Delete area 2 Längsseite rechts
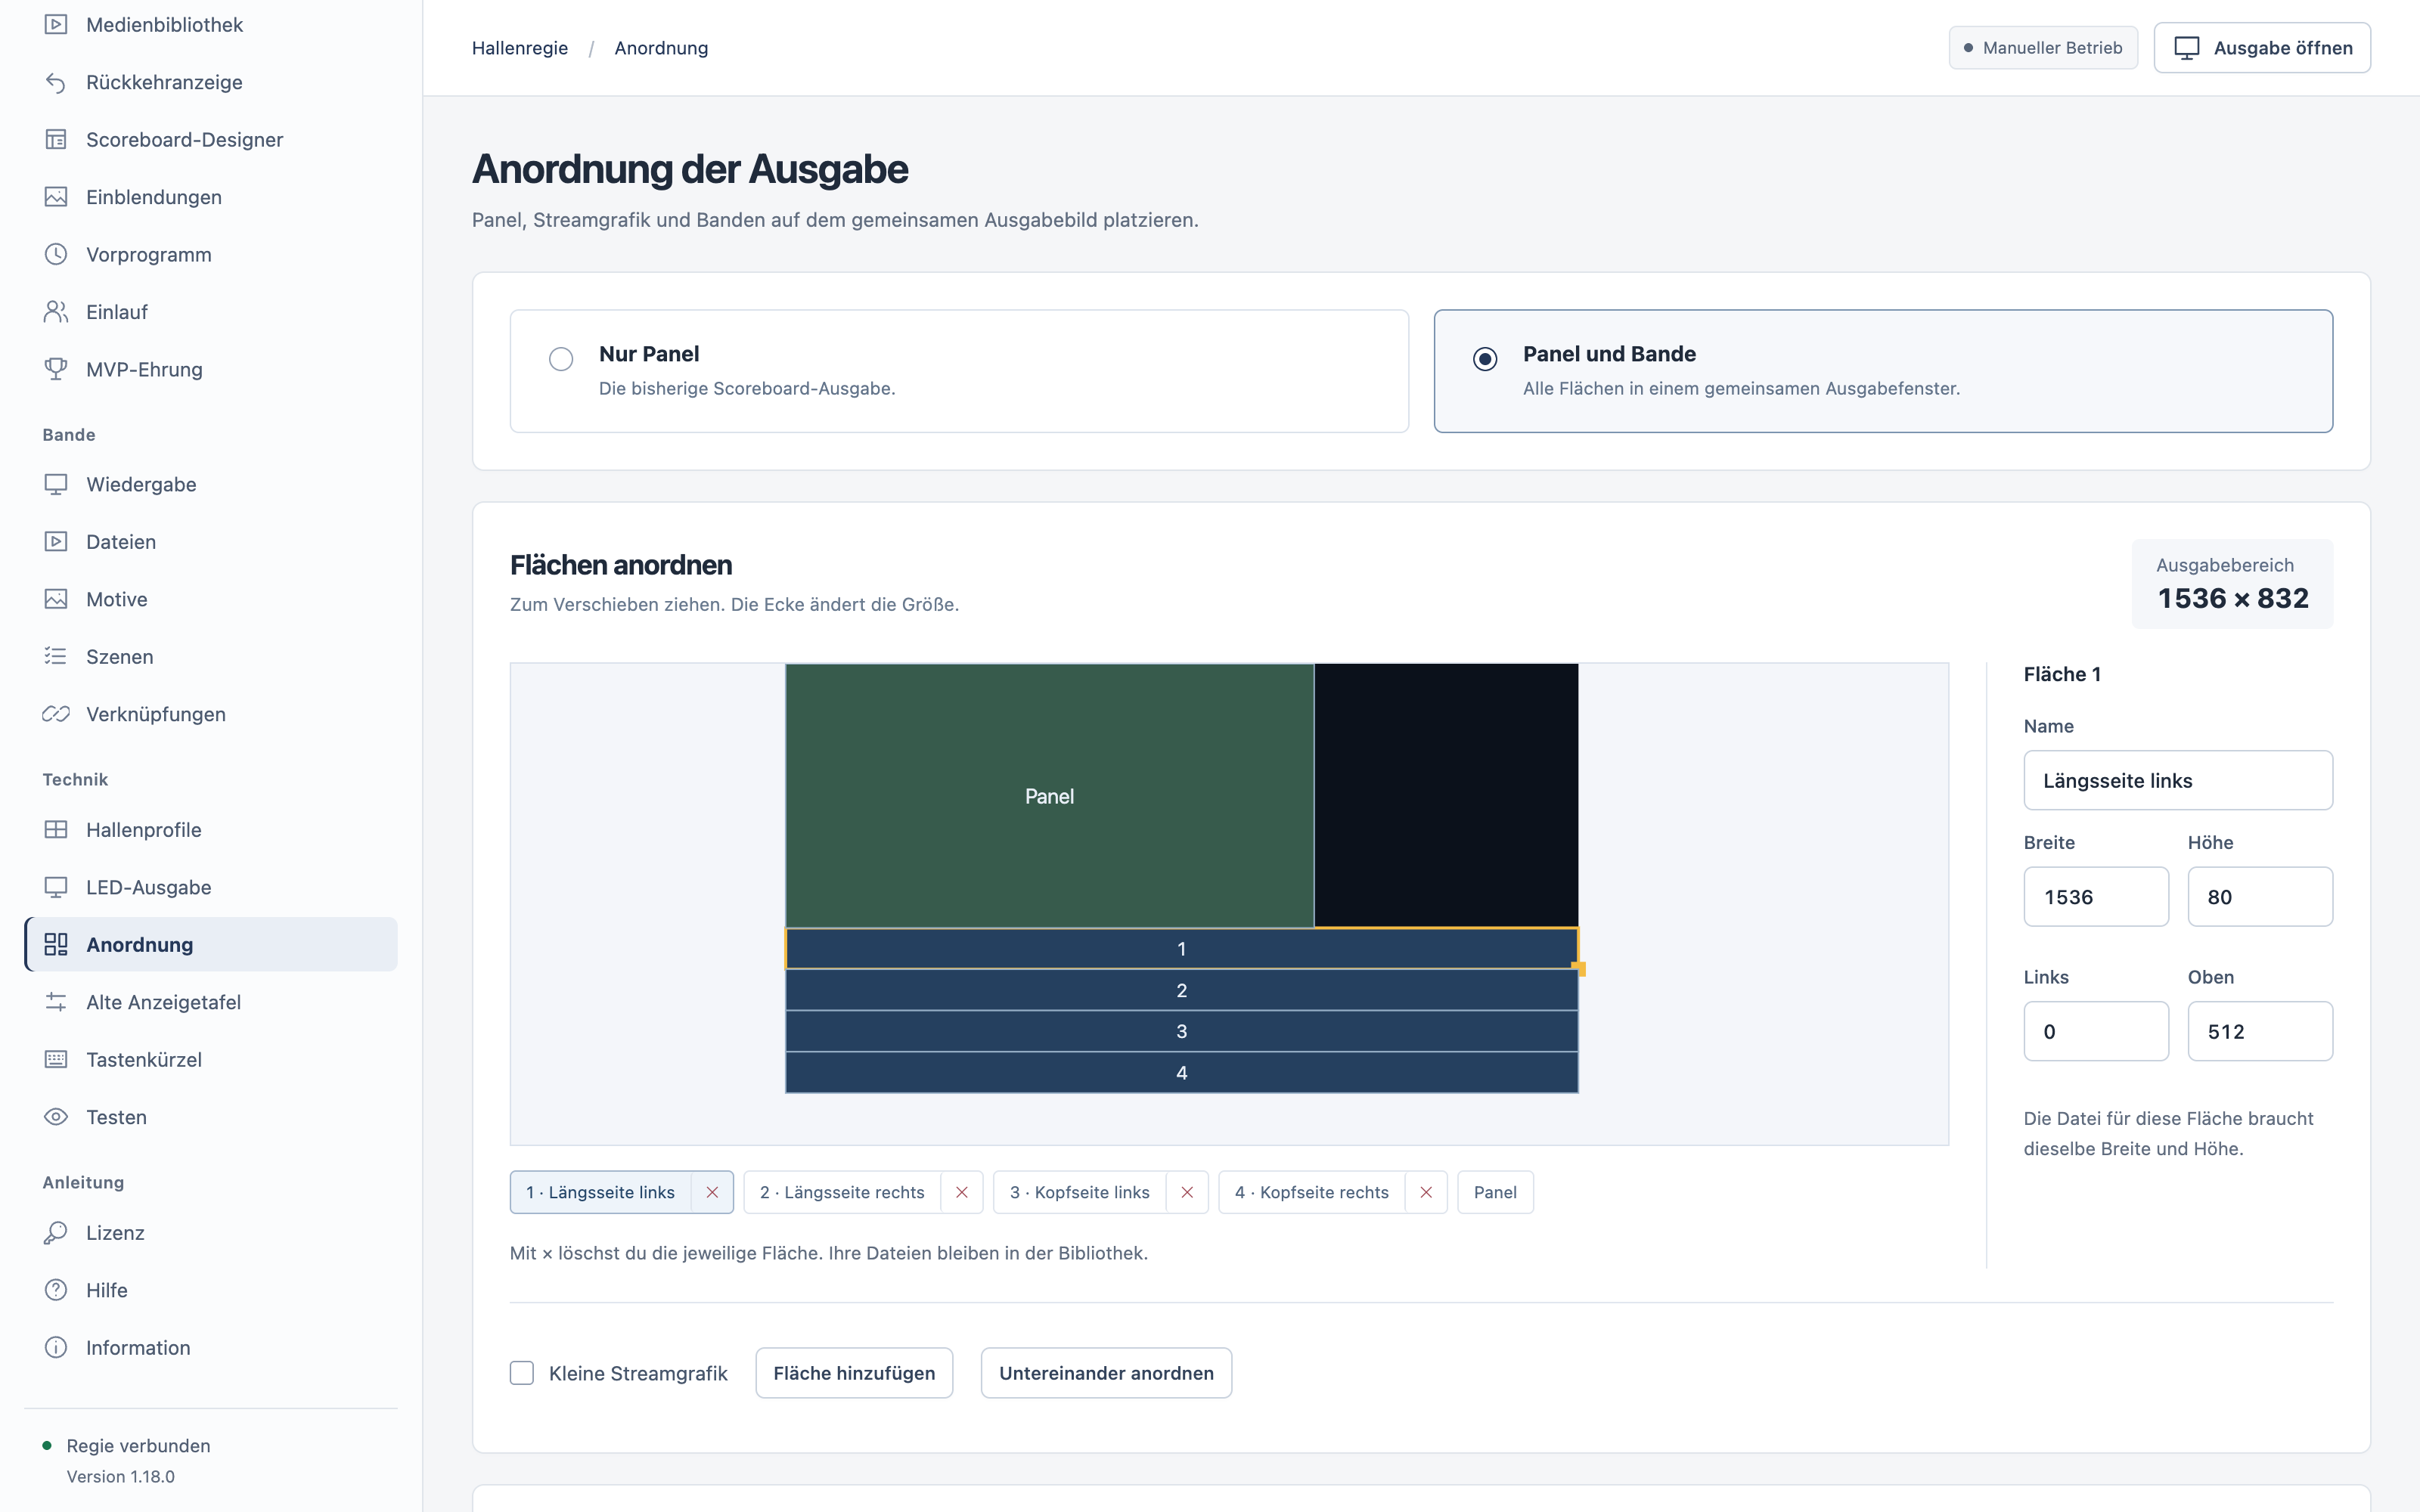Screen dimensions: 2420x1512 coord(962,1192)
